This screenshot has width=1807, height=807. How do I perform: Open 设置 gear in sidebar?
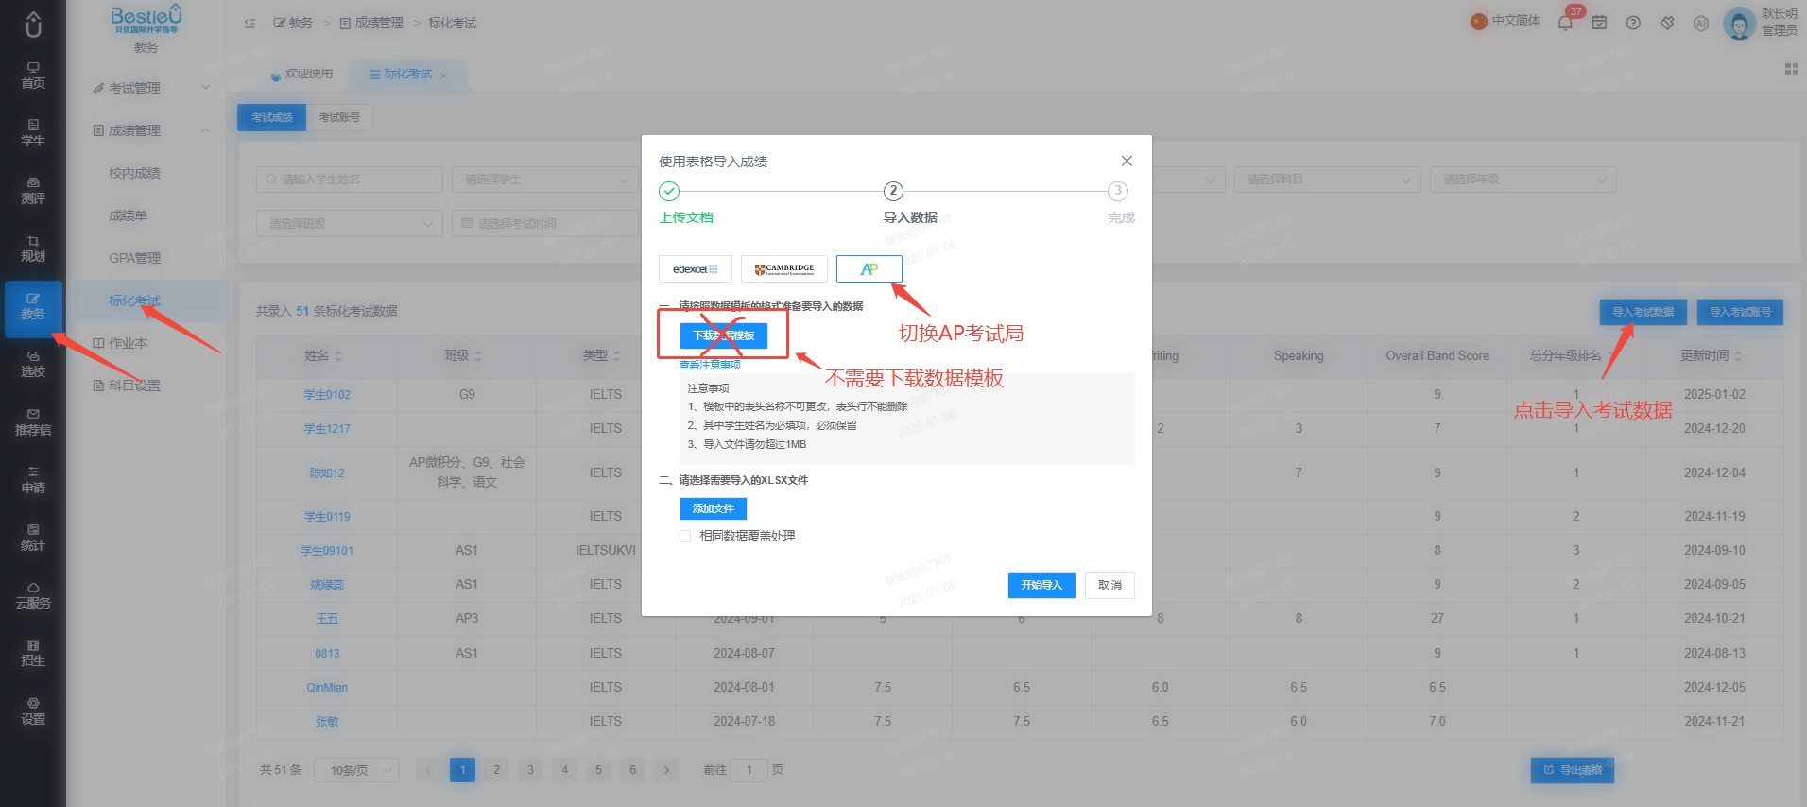pos(33,712)
